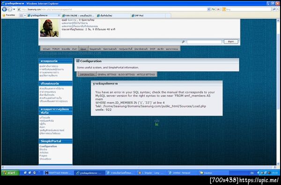Viewport: 281px width, 185px height.
Task: Switch to the folder window on taskbar
Action: 214,173
